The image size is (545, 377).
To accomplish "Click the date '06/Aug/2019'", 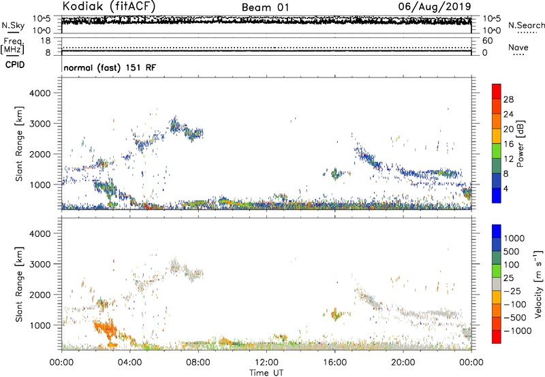I will tap(435, 6).
